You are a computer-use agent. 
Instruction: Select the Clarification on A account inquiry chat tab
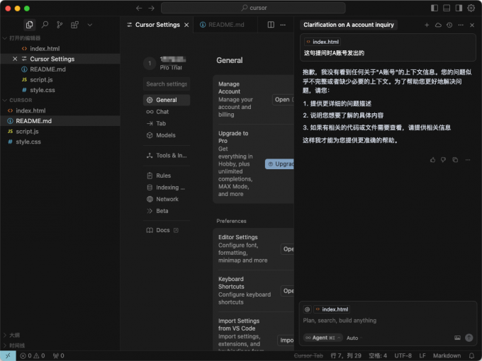(349, 25)
